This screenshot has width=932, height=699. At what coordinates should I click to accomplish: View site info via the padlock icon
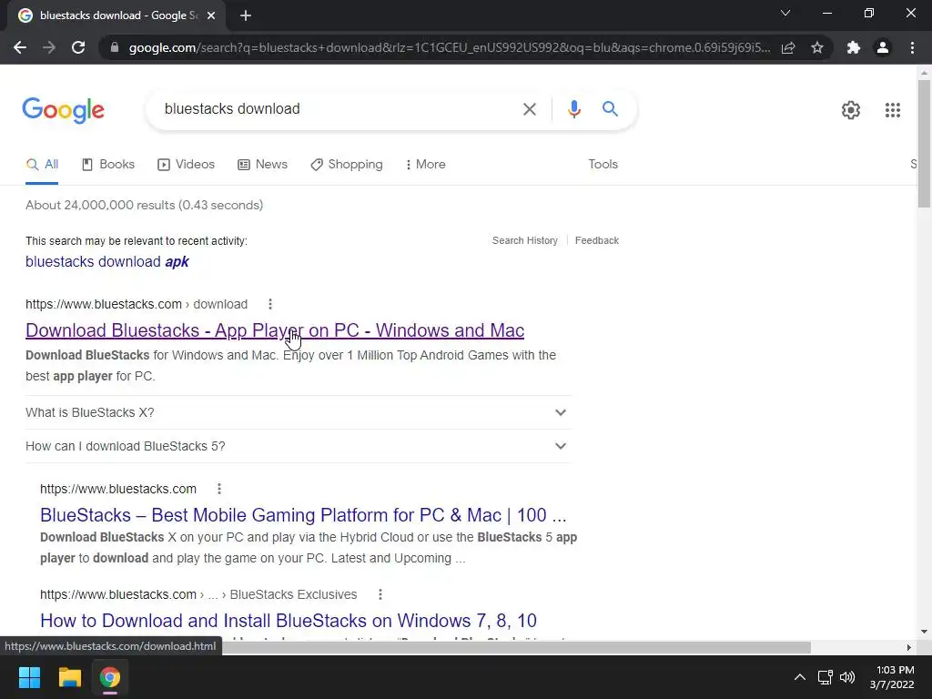pos(115,47)
